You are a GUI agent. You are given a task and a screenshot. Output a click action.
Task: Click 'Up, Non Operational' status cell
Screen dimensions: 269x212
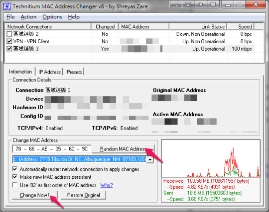click(x=203, y=41)
